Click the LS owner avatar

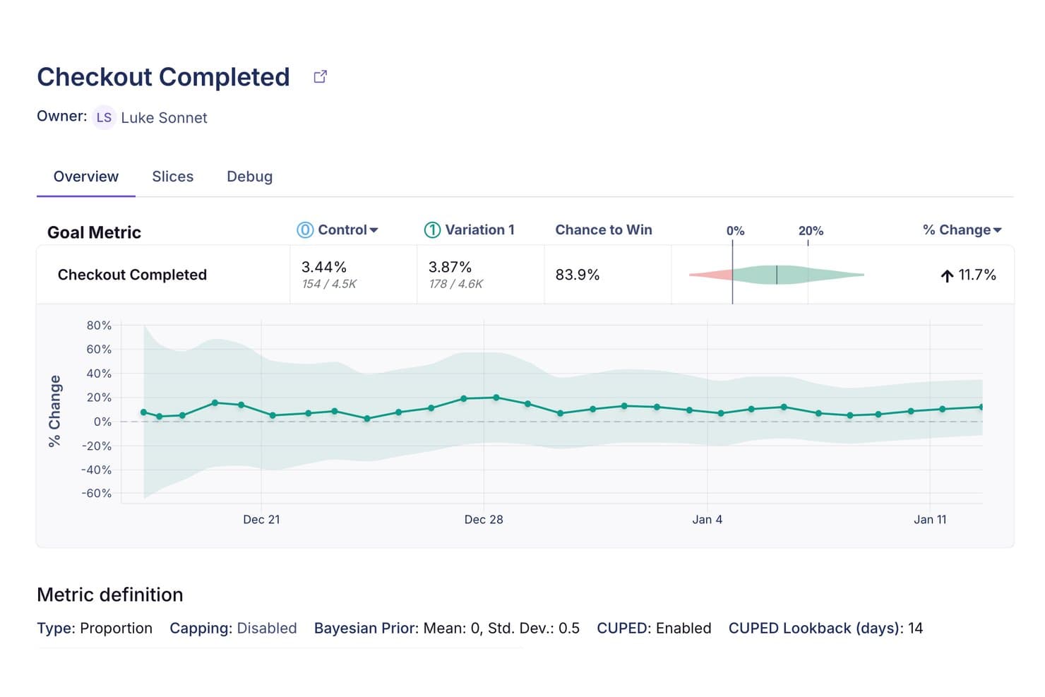click(x=104, y=117)
